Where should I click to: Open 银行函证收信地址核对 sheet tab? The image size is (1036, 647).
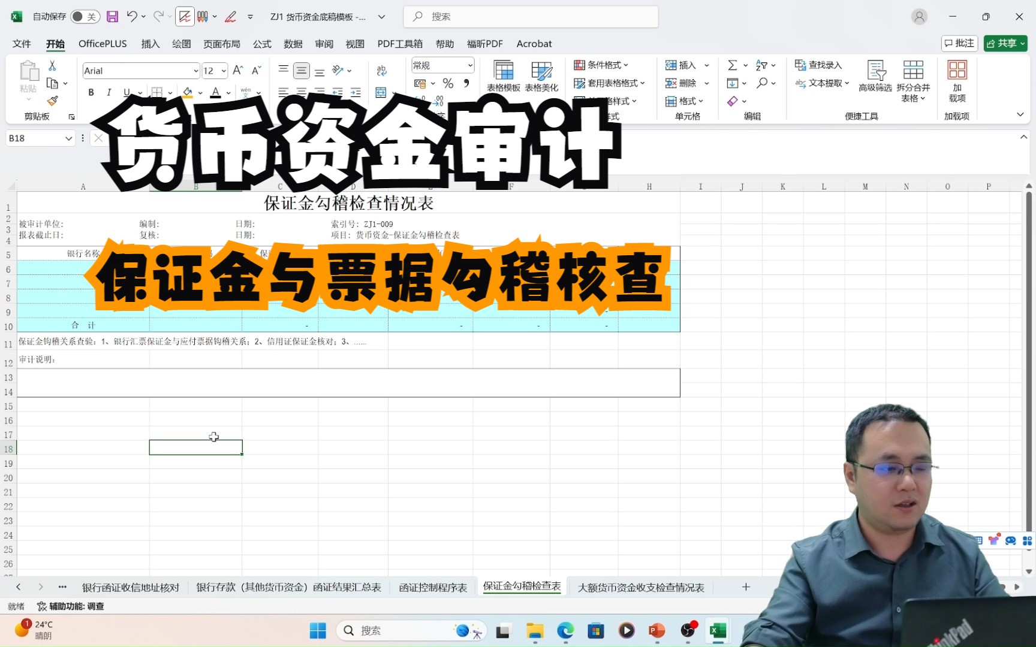point(131,588)
